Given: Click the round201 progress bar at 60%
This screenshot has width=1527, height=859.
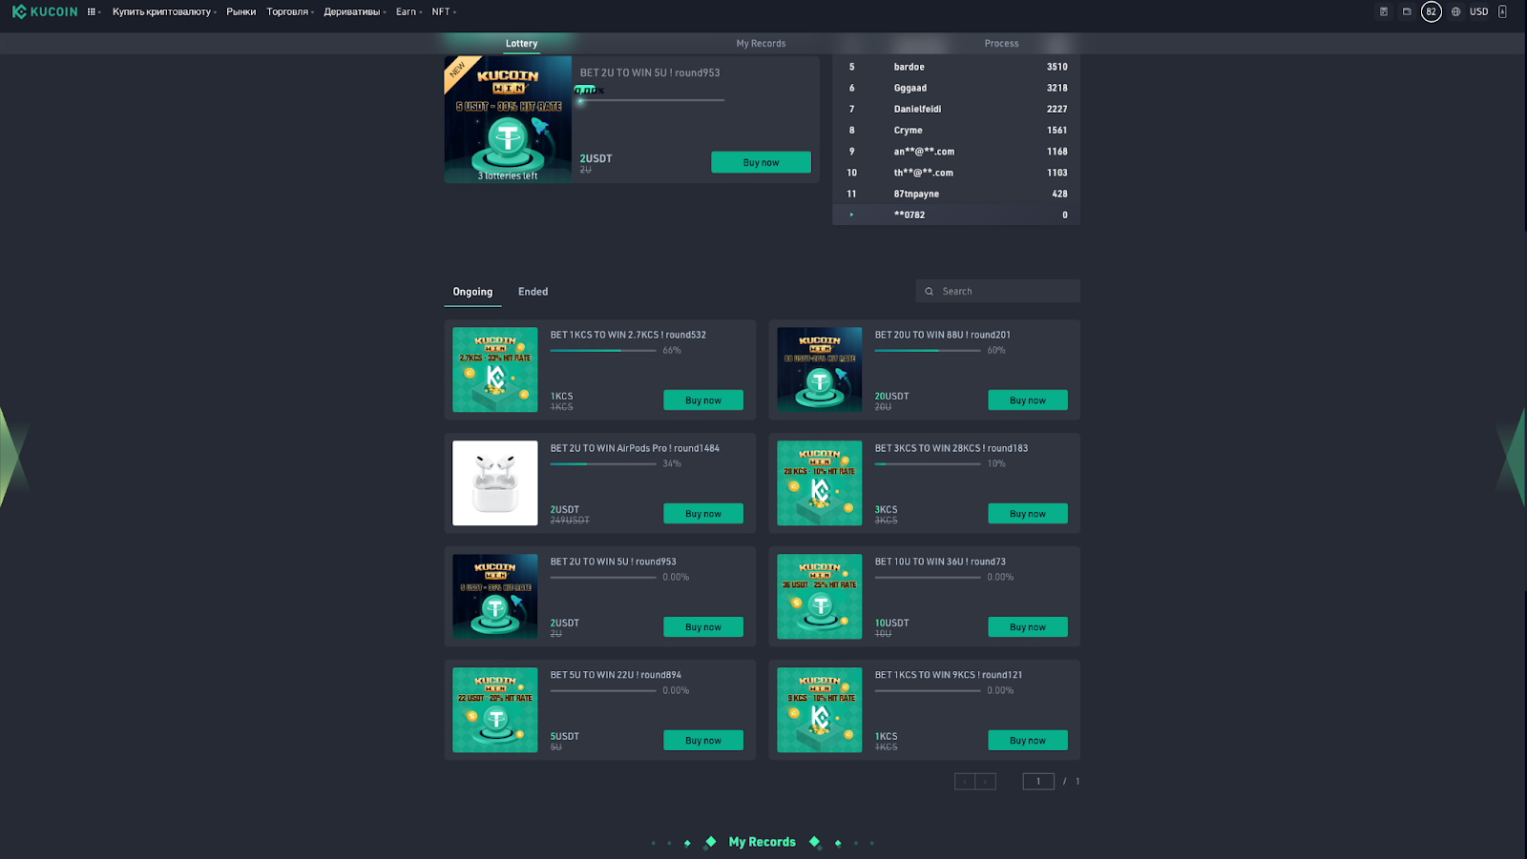Looking at the screenshot, I should (928, 351).
